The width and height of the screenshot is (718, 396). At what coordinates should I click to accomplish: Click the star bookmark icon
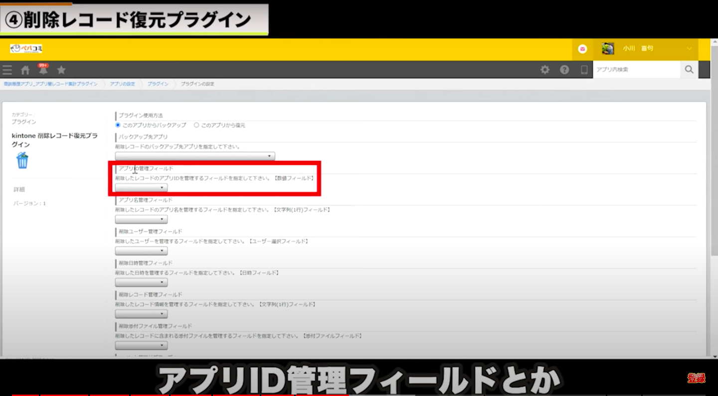61,70
